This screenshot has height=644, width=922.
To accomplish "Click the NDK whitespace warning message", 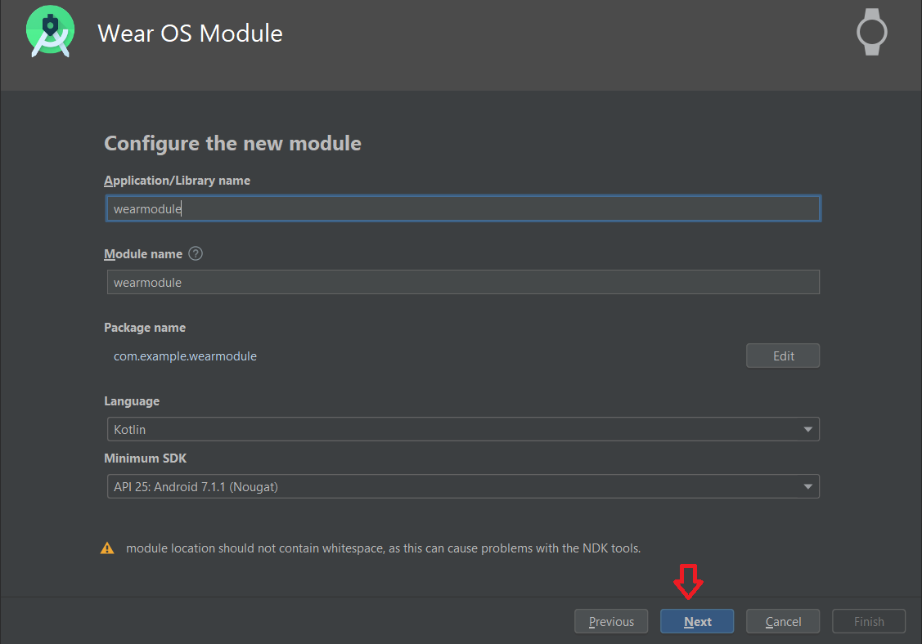I will [381, 548].
